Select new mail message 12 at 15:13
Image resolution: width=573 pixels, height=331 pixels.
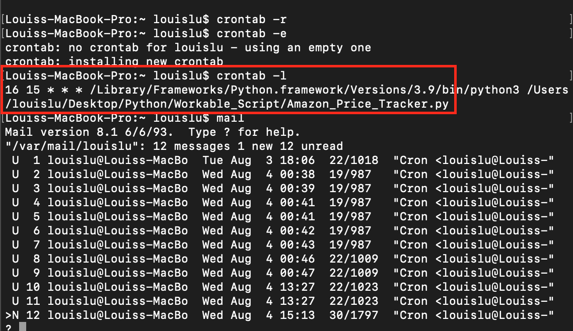click(279, 315)
